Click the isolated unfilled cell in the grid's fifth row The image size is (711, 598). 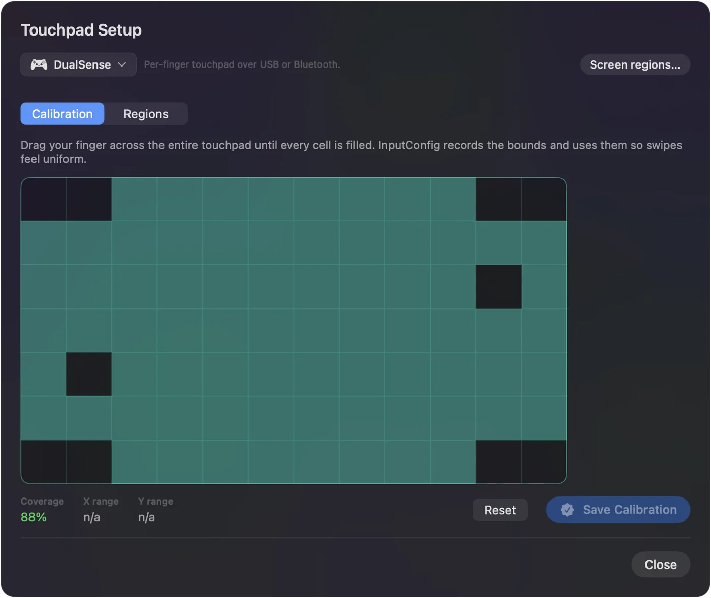(89, 374)
